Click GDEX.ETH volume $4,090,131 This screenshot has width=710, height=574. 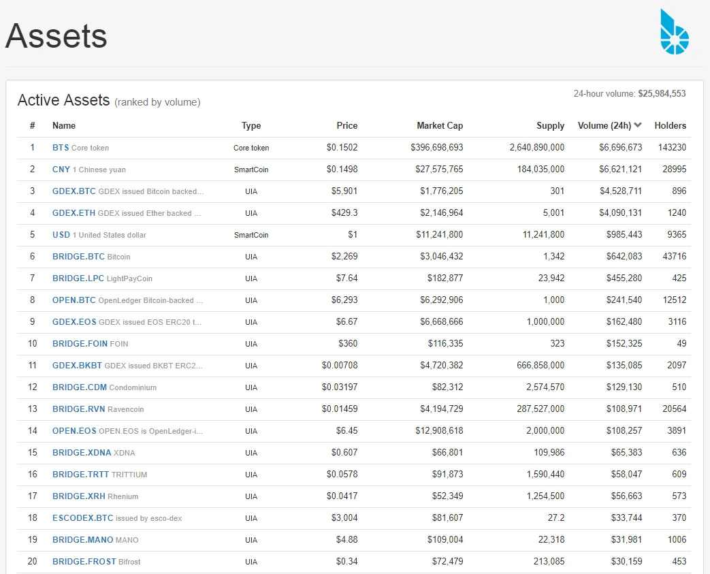(620, 212)
